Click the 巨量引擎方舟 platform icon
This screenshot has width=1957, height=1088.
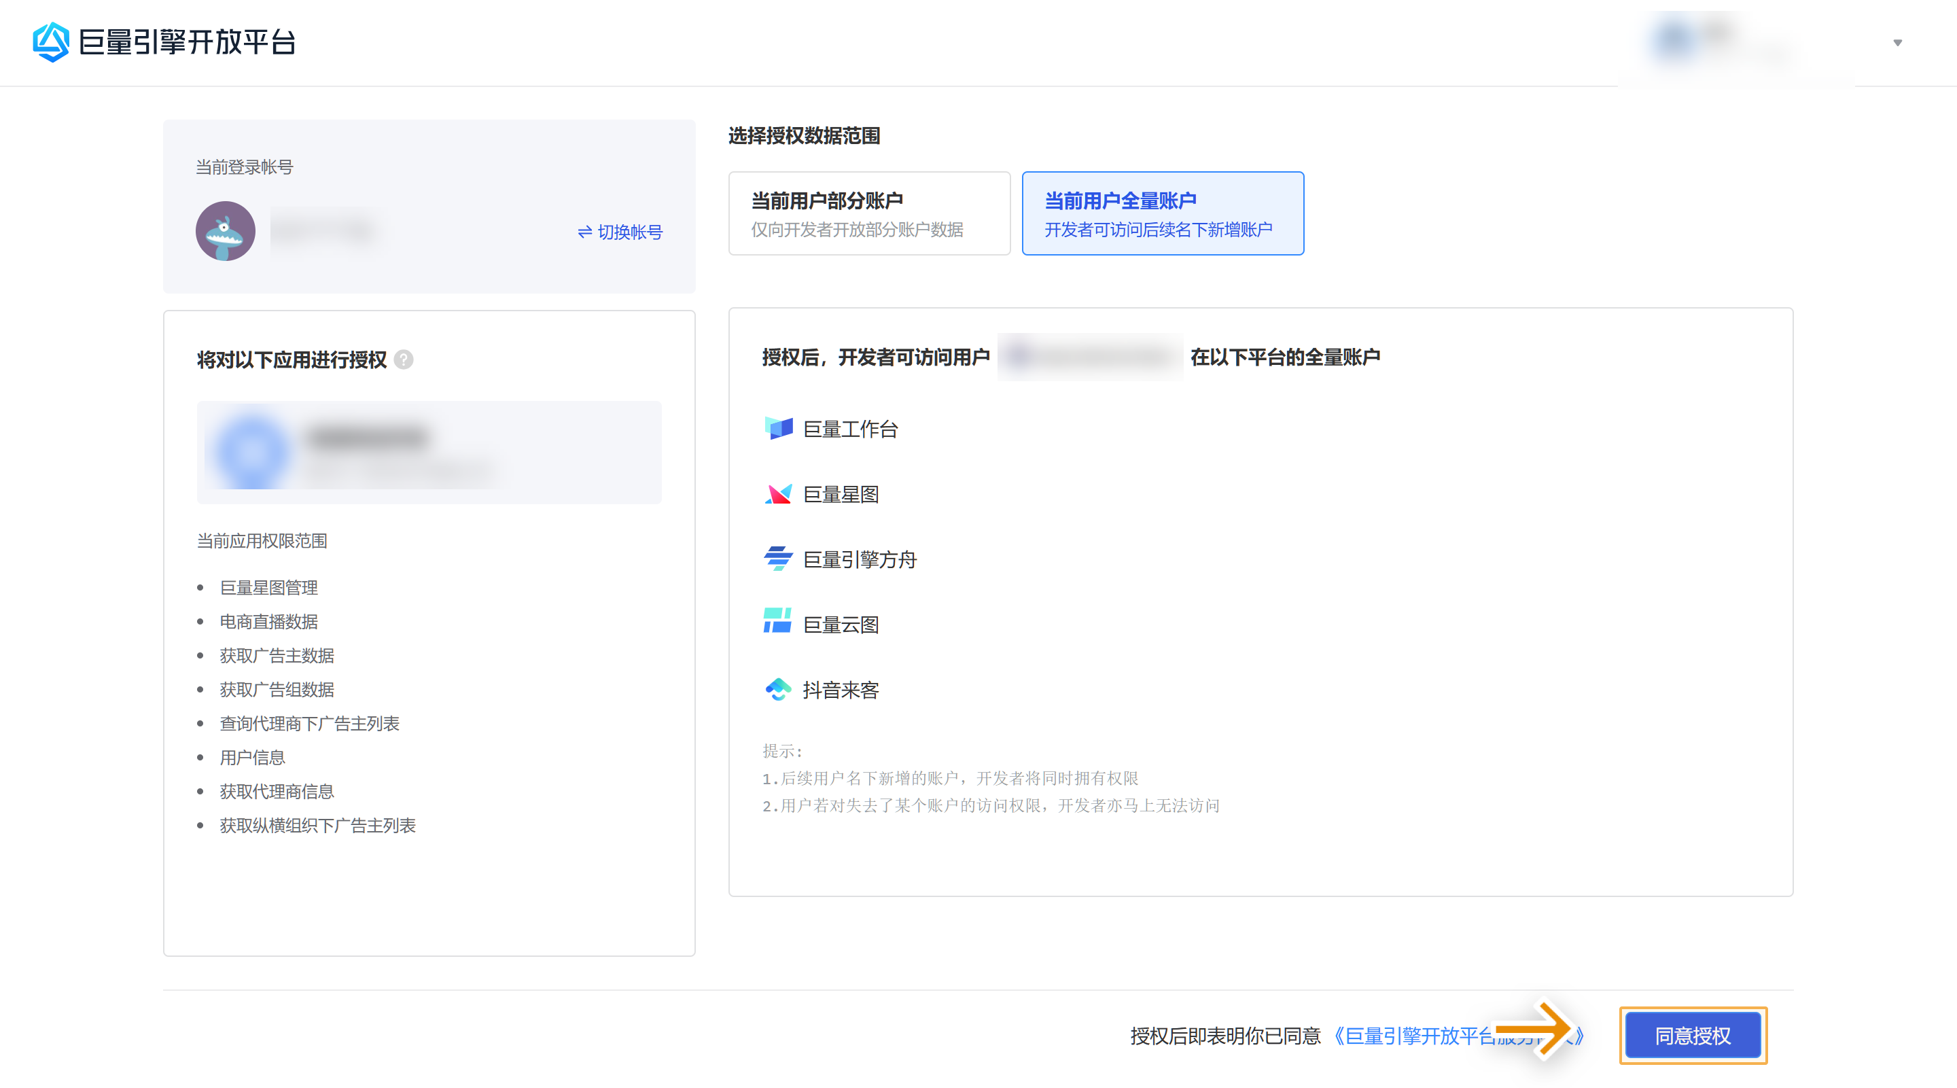tap(778, 559)
